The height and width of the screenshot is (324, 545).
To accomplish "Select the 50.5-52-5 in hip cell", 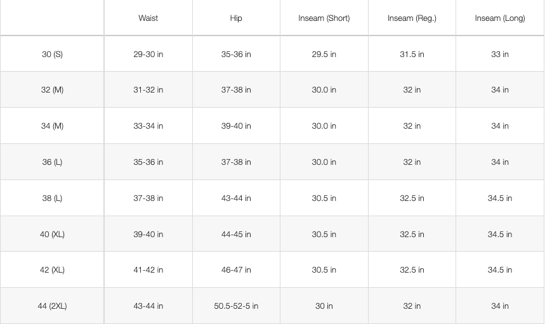I will click(x=236, y=306).
